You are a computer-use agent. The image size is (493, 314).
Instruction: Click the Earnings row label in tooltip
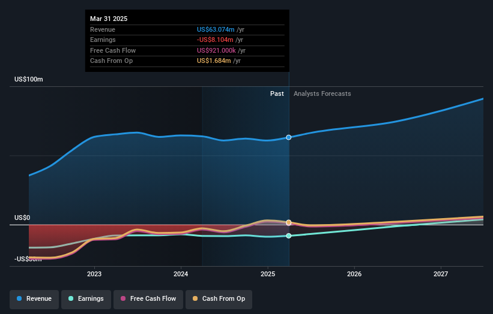[x=103, y=40]
